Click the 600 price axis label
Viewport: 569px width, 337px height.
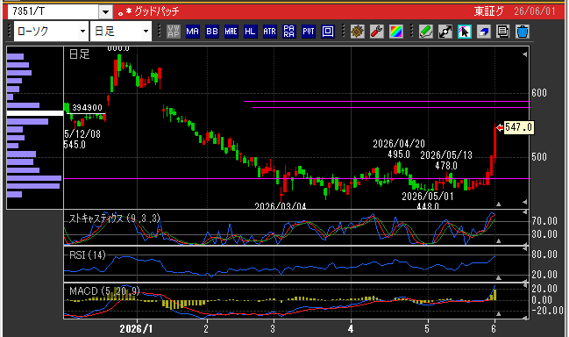coord(539,93)
